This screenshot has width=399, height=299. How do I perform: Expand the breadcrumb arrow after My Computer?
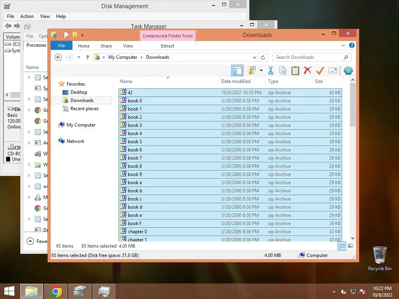142,57
